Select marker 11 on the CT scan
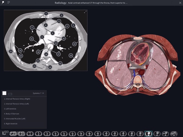This screenshot has height=137, width=183. tap(32, 39)
